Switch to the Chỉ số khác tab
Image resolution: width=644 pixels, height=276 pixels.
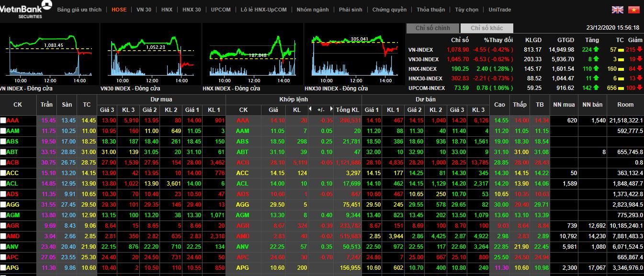click(x=486, y=28)
